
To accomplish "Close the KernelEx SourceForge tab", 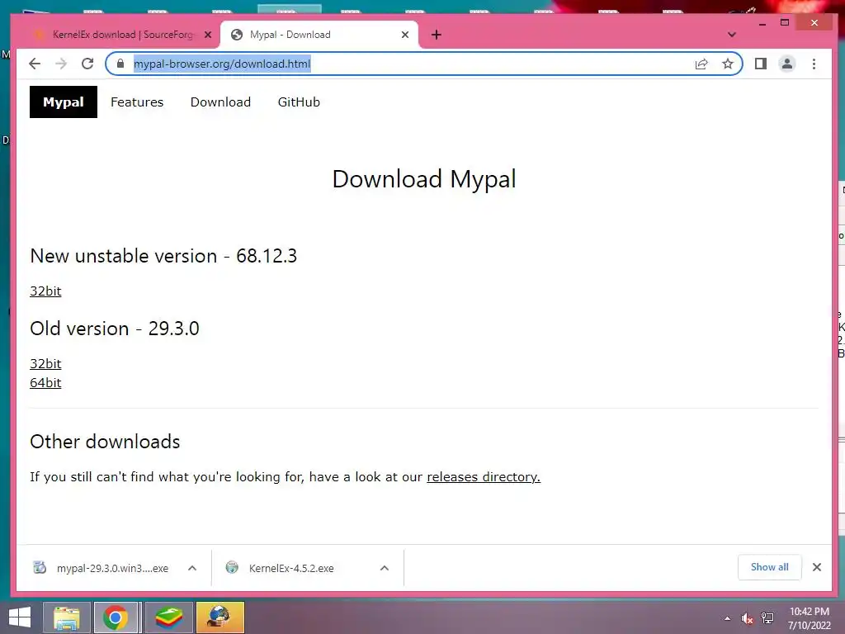I will point(208,35).
